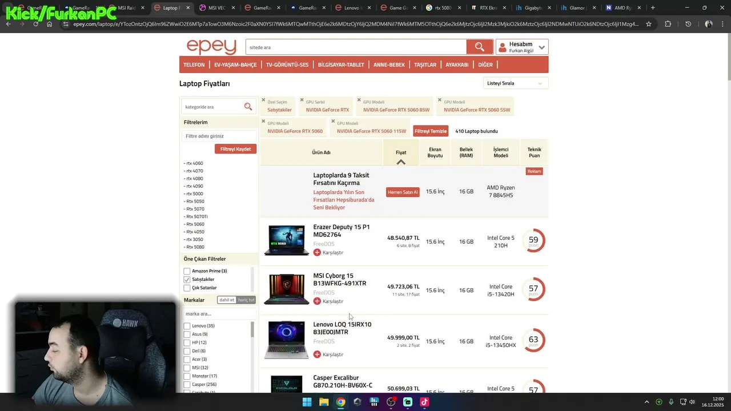
Task: Check the Asus (9) brand checkbox
Action: [x=187, y=335]
